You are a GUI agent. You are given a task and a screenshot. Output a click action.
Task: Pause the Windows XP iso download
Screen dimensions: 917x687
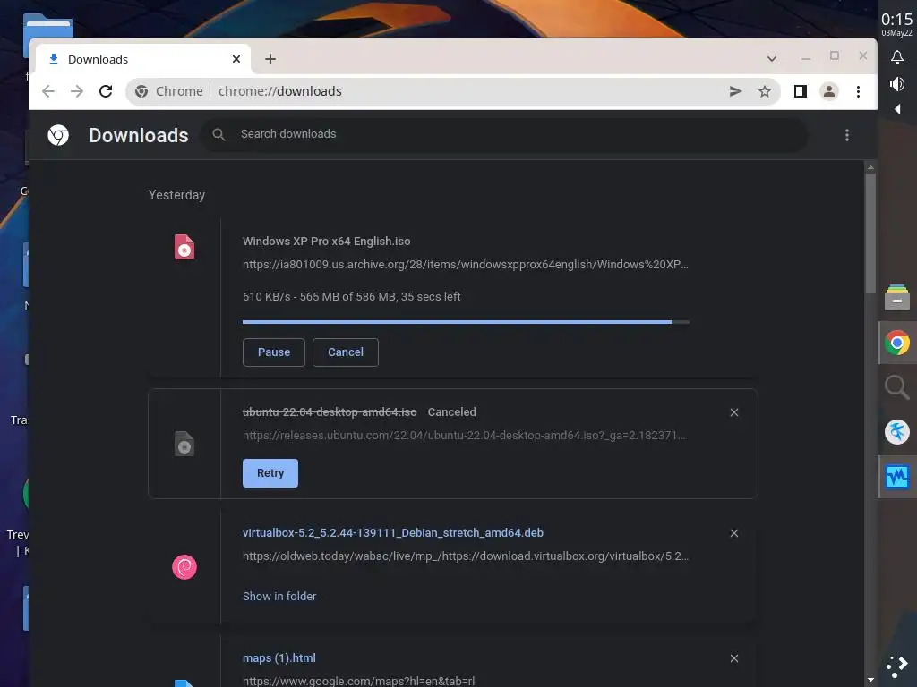click(x=274, y=352)
